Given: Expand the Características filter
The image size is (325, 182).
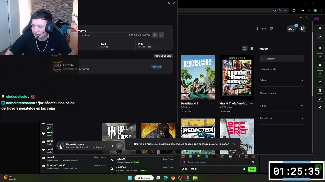Looking at the screenshot, I should [282, 93].
